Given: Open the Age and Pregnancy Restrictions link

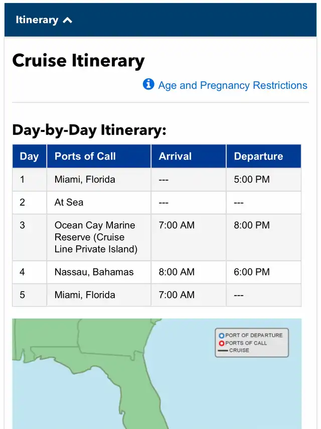Looking at the screenshot, I should [233, 85].
